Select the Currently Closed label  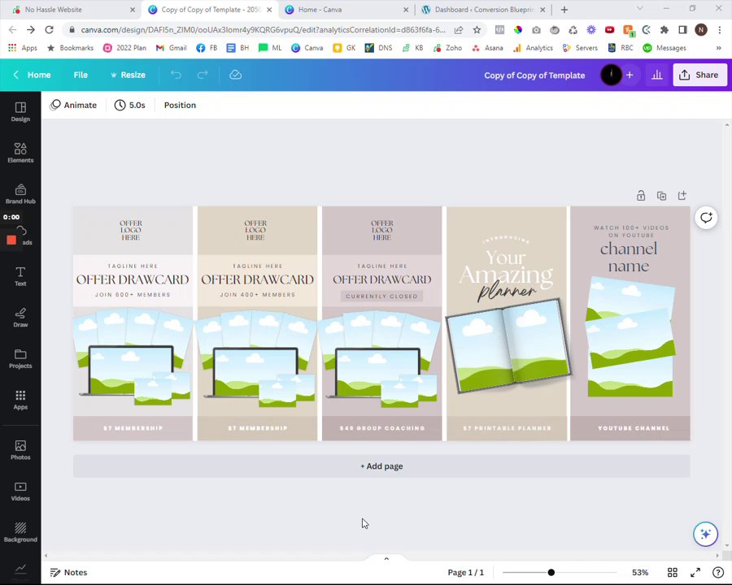coord(381,296)
